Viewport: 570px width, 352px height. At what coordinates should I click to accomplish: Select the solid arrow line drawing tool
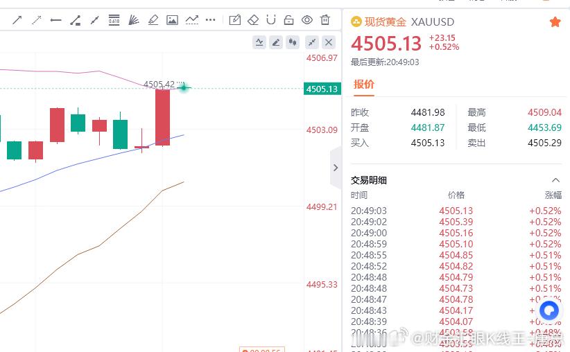17,20
